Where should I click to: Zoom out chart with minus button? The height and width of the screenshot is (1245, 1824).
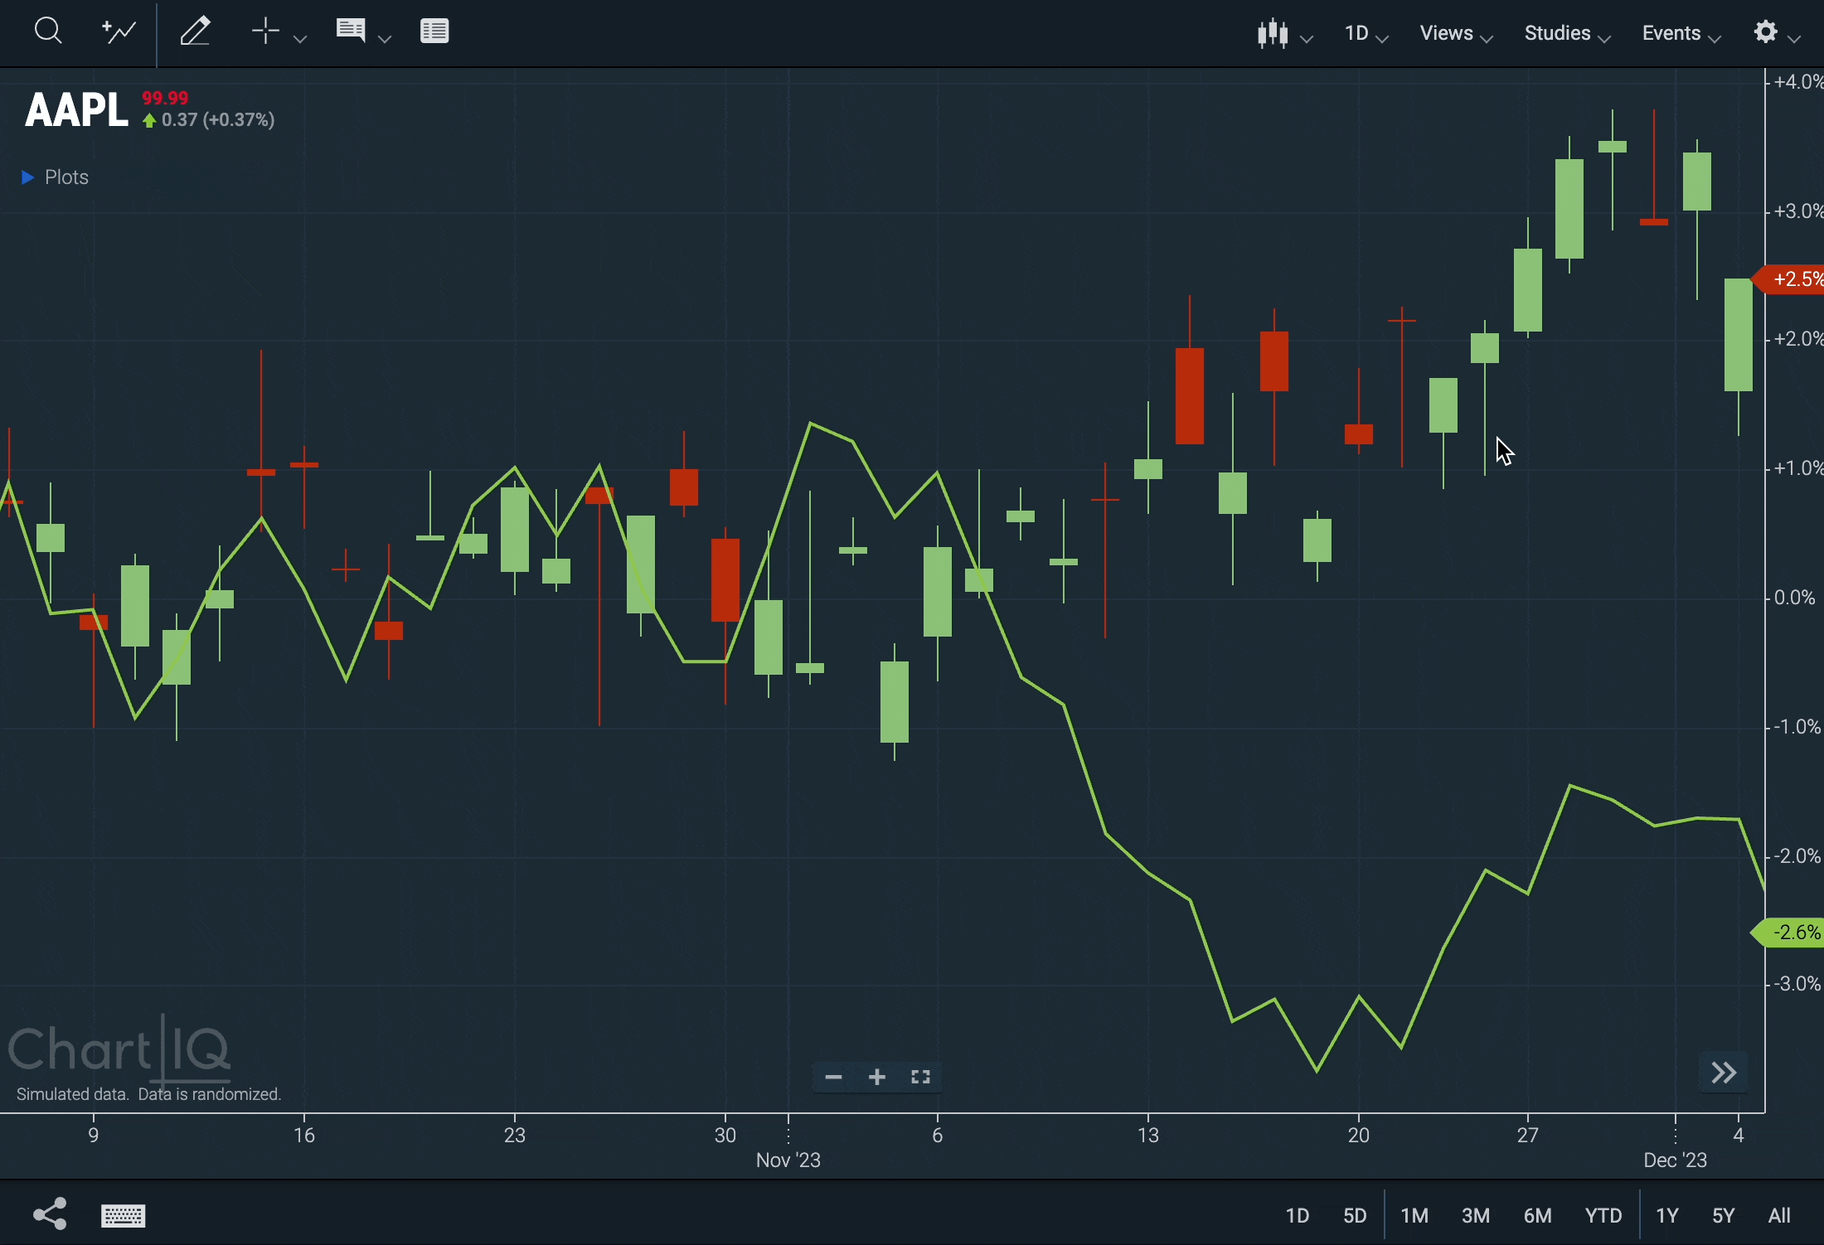tap(834, 1077)
